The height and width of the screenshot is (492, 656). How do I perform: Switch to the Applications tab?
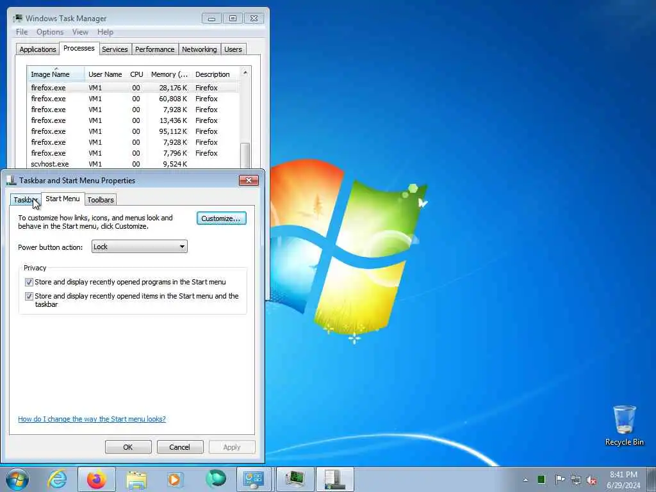coord(38,49)
